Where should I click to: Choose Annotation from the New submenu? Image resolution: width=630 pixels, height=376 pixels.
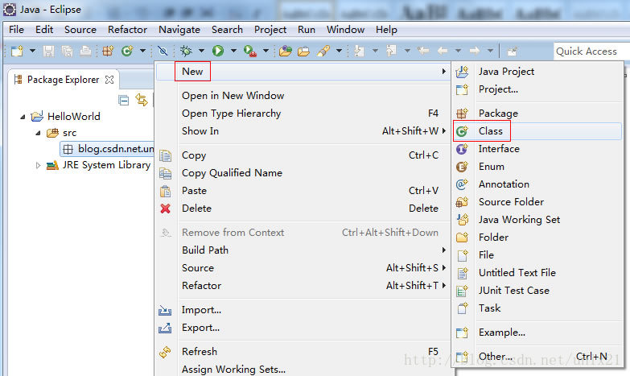pos(537,184)
